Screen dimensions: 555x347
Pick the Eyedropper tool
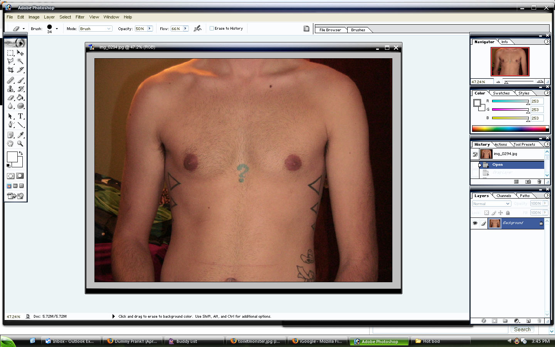point(20,135)
